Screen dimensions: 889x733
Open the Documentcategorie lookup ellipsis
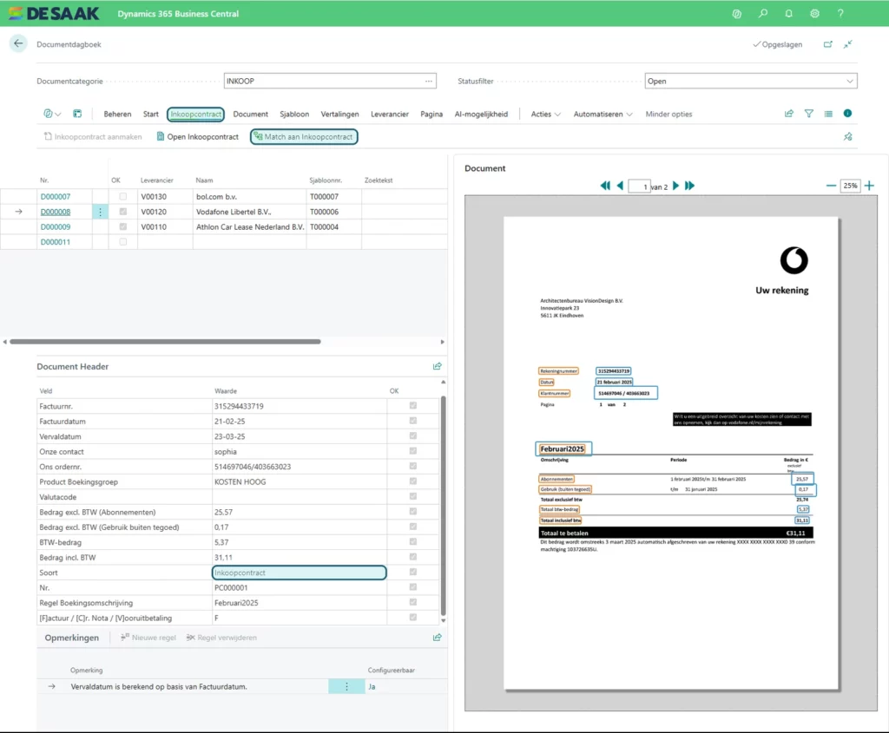[x=429, y=81]
